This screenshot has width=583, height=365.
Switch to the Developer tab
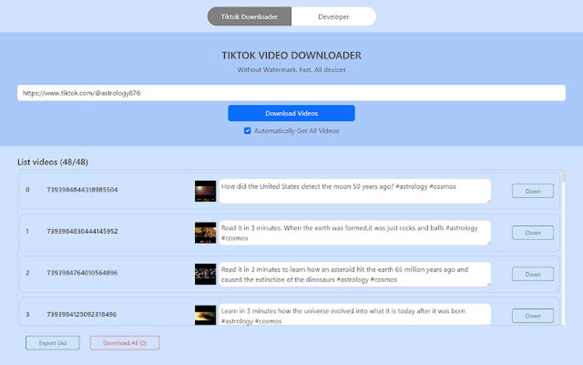pyautogui.click(x=333, y=17)
